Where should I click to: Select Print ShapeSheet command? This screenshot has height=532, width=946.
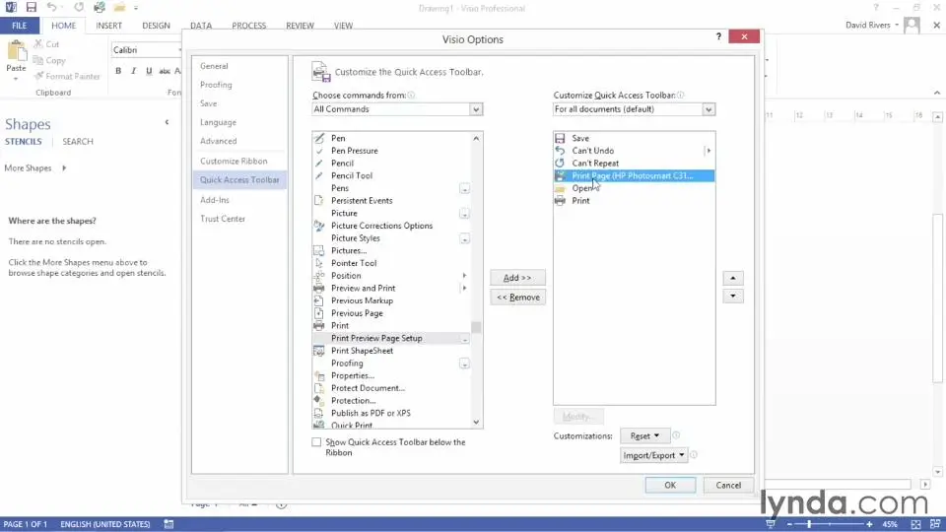(x=391, y=351)
